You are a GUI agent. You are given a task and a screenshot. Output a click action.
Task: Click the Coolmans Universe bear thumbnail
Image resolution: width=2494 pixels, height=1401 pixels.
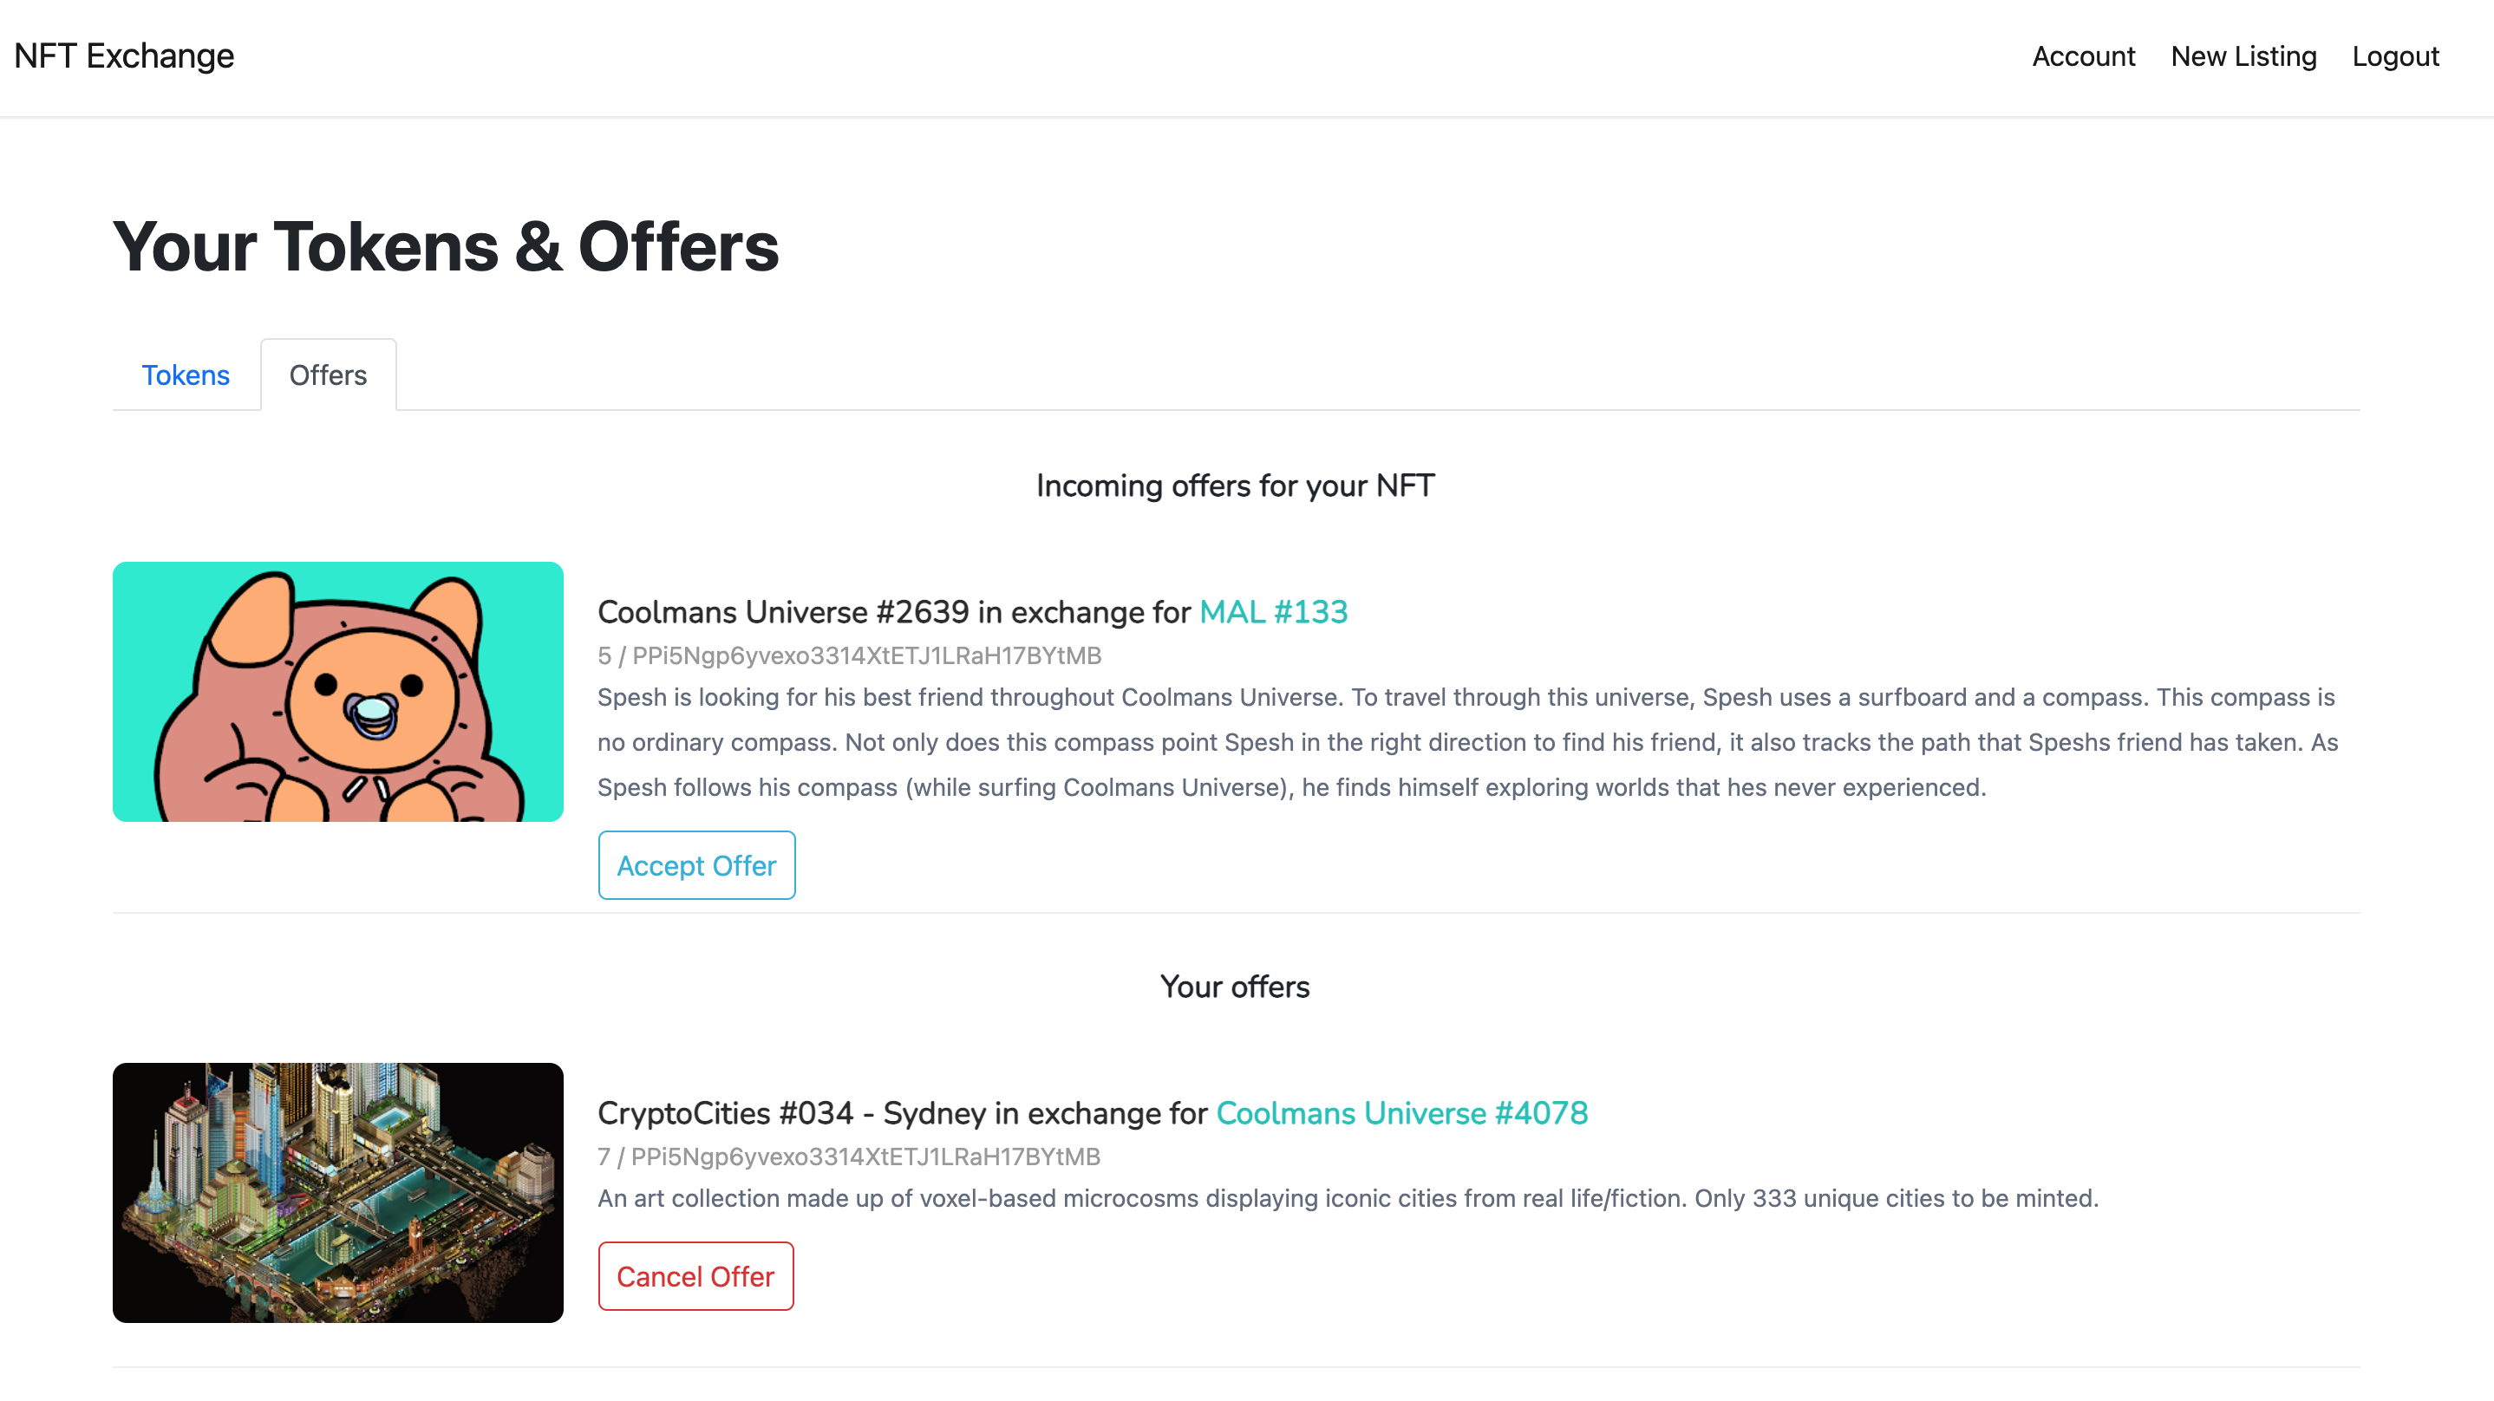tap(337, 691)
